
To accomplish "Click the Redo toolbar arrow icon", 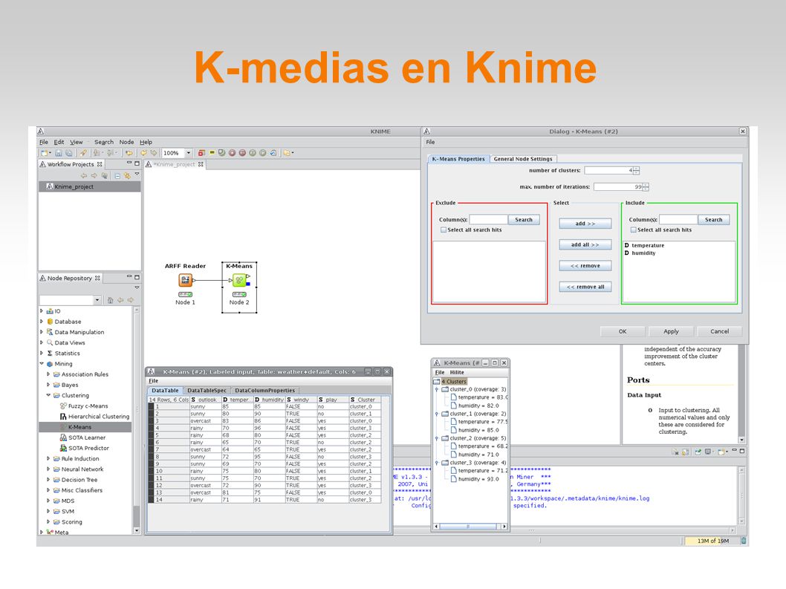I will 153,153.
